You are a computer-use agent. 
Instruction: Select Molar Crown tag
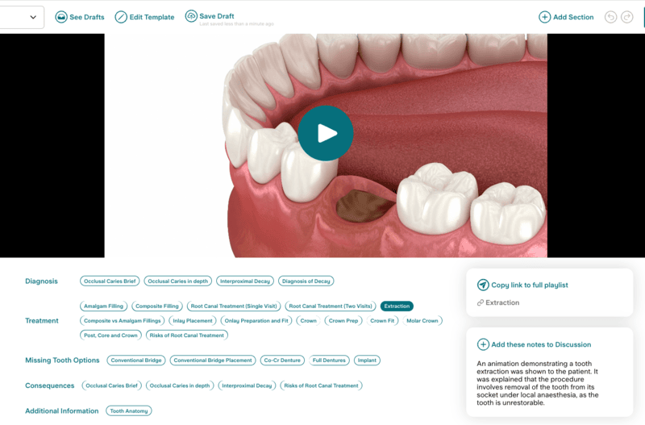(422, 320)
